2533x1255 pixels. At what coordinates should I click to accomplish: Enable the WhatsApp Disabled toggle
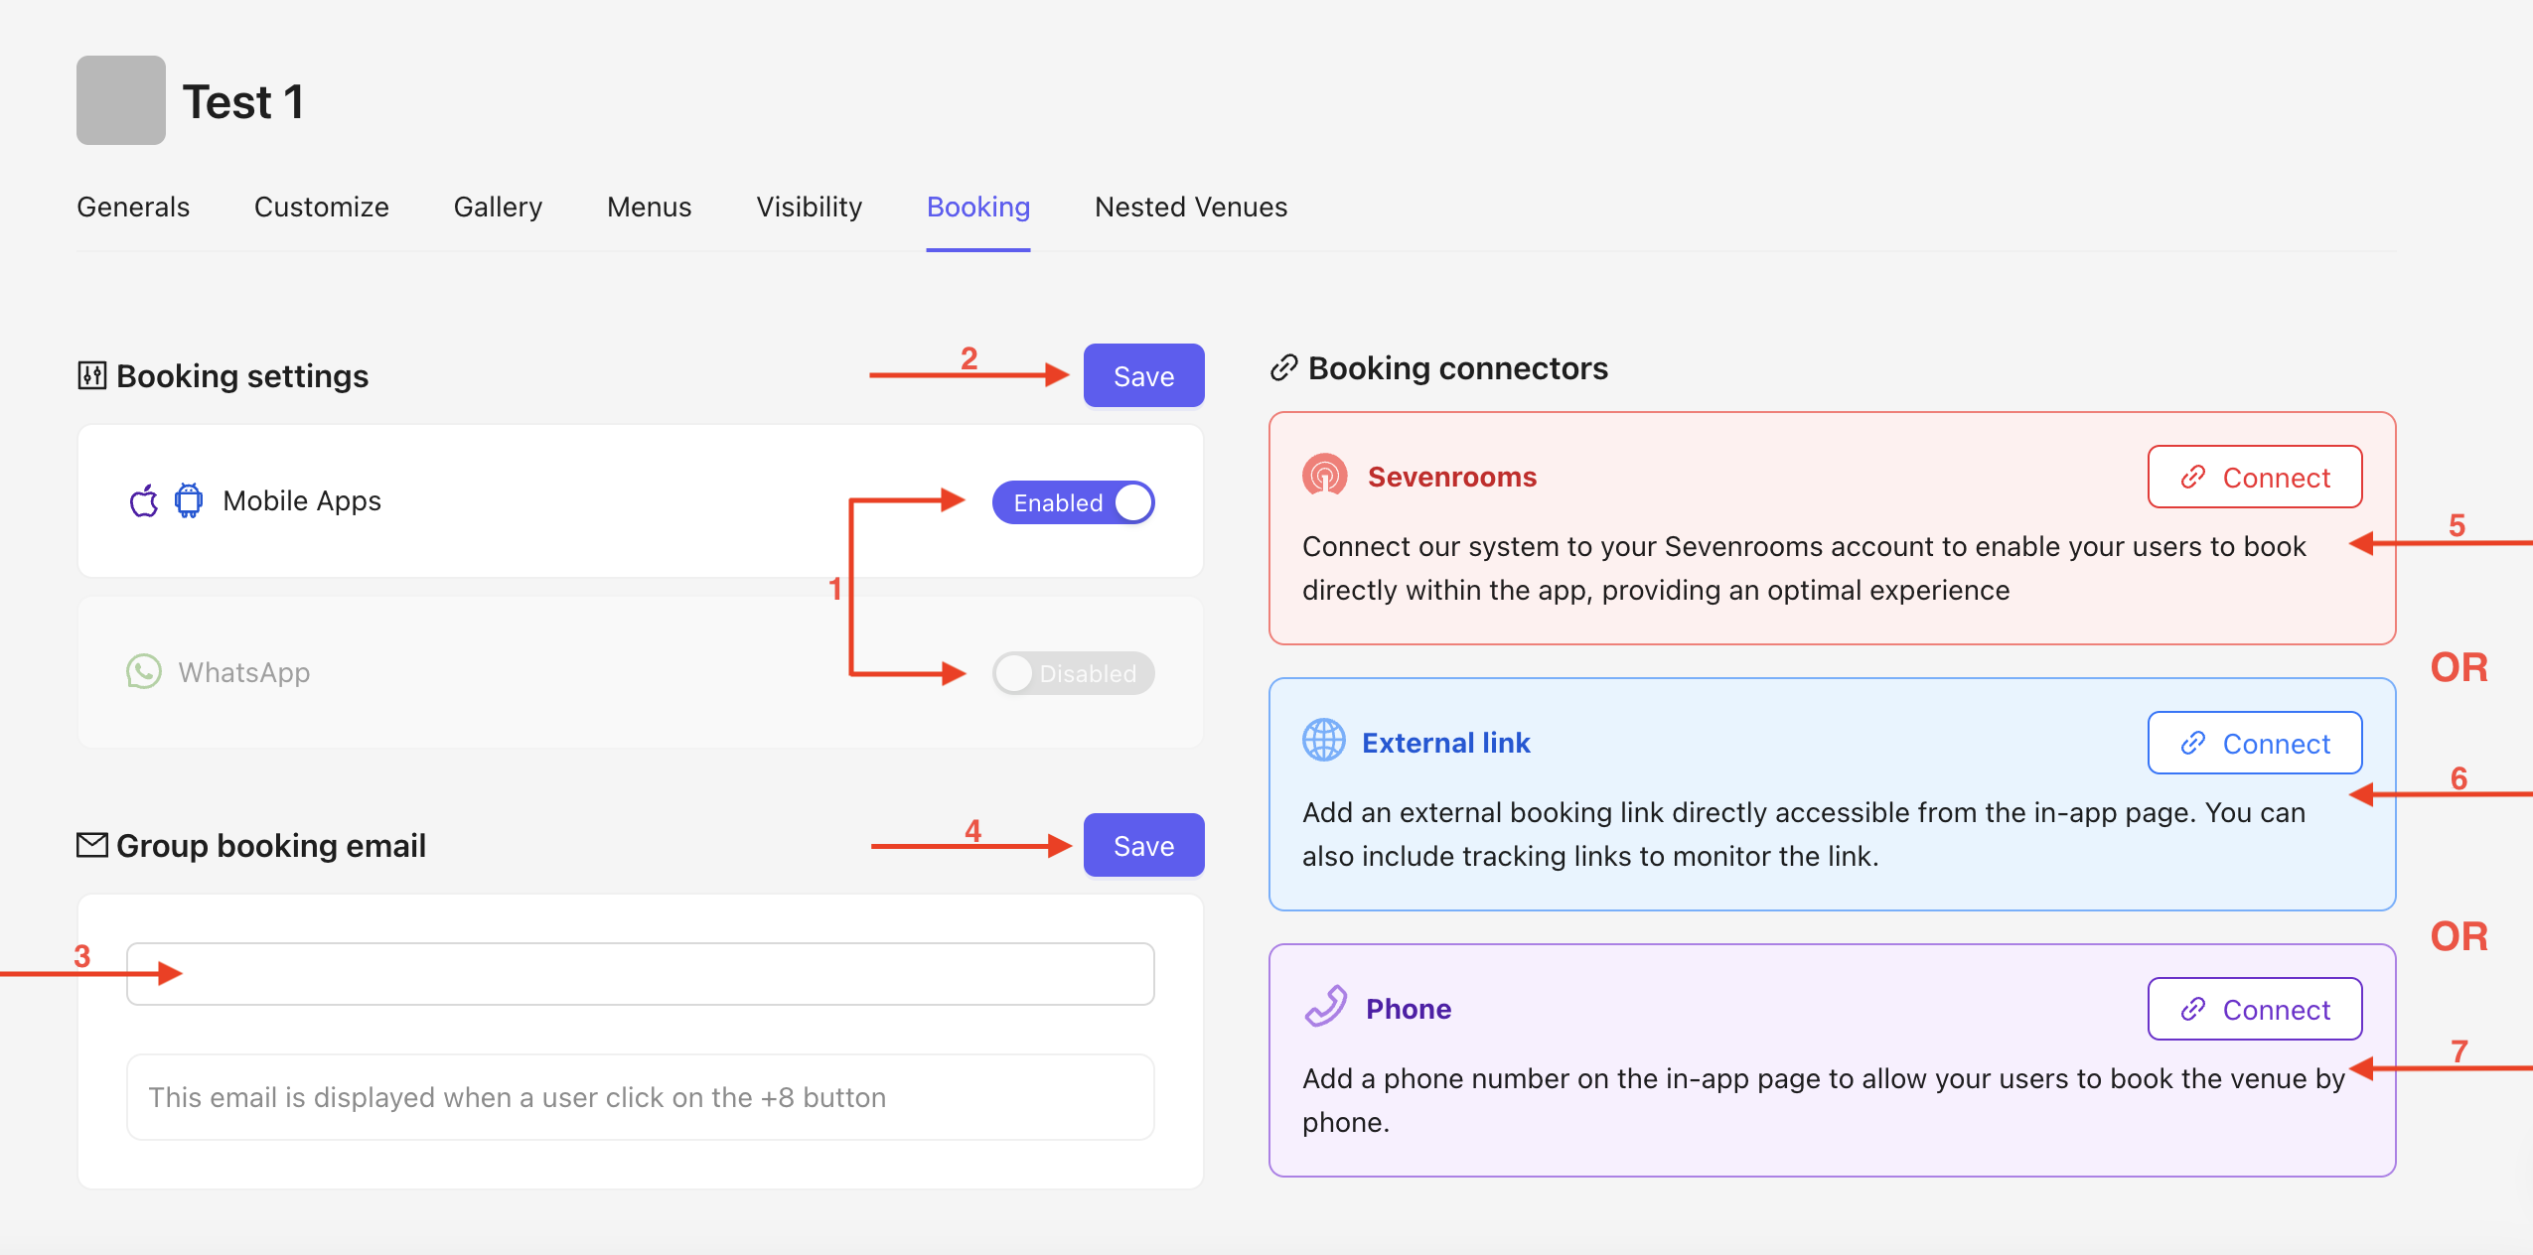(x=1074, y=673)
